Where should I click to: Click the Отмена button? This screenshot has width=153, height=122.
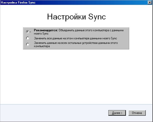pyautogui.click(x=137, y=113)
